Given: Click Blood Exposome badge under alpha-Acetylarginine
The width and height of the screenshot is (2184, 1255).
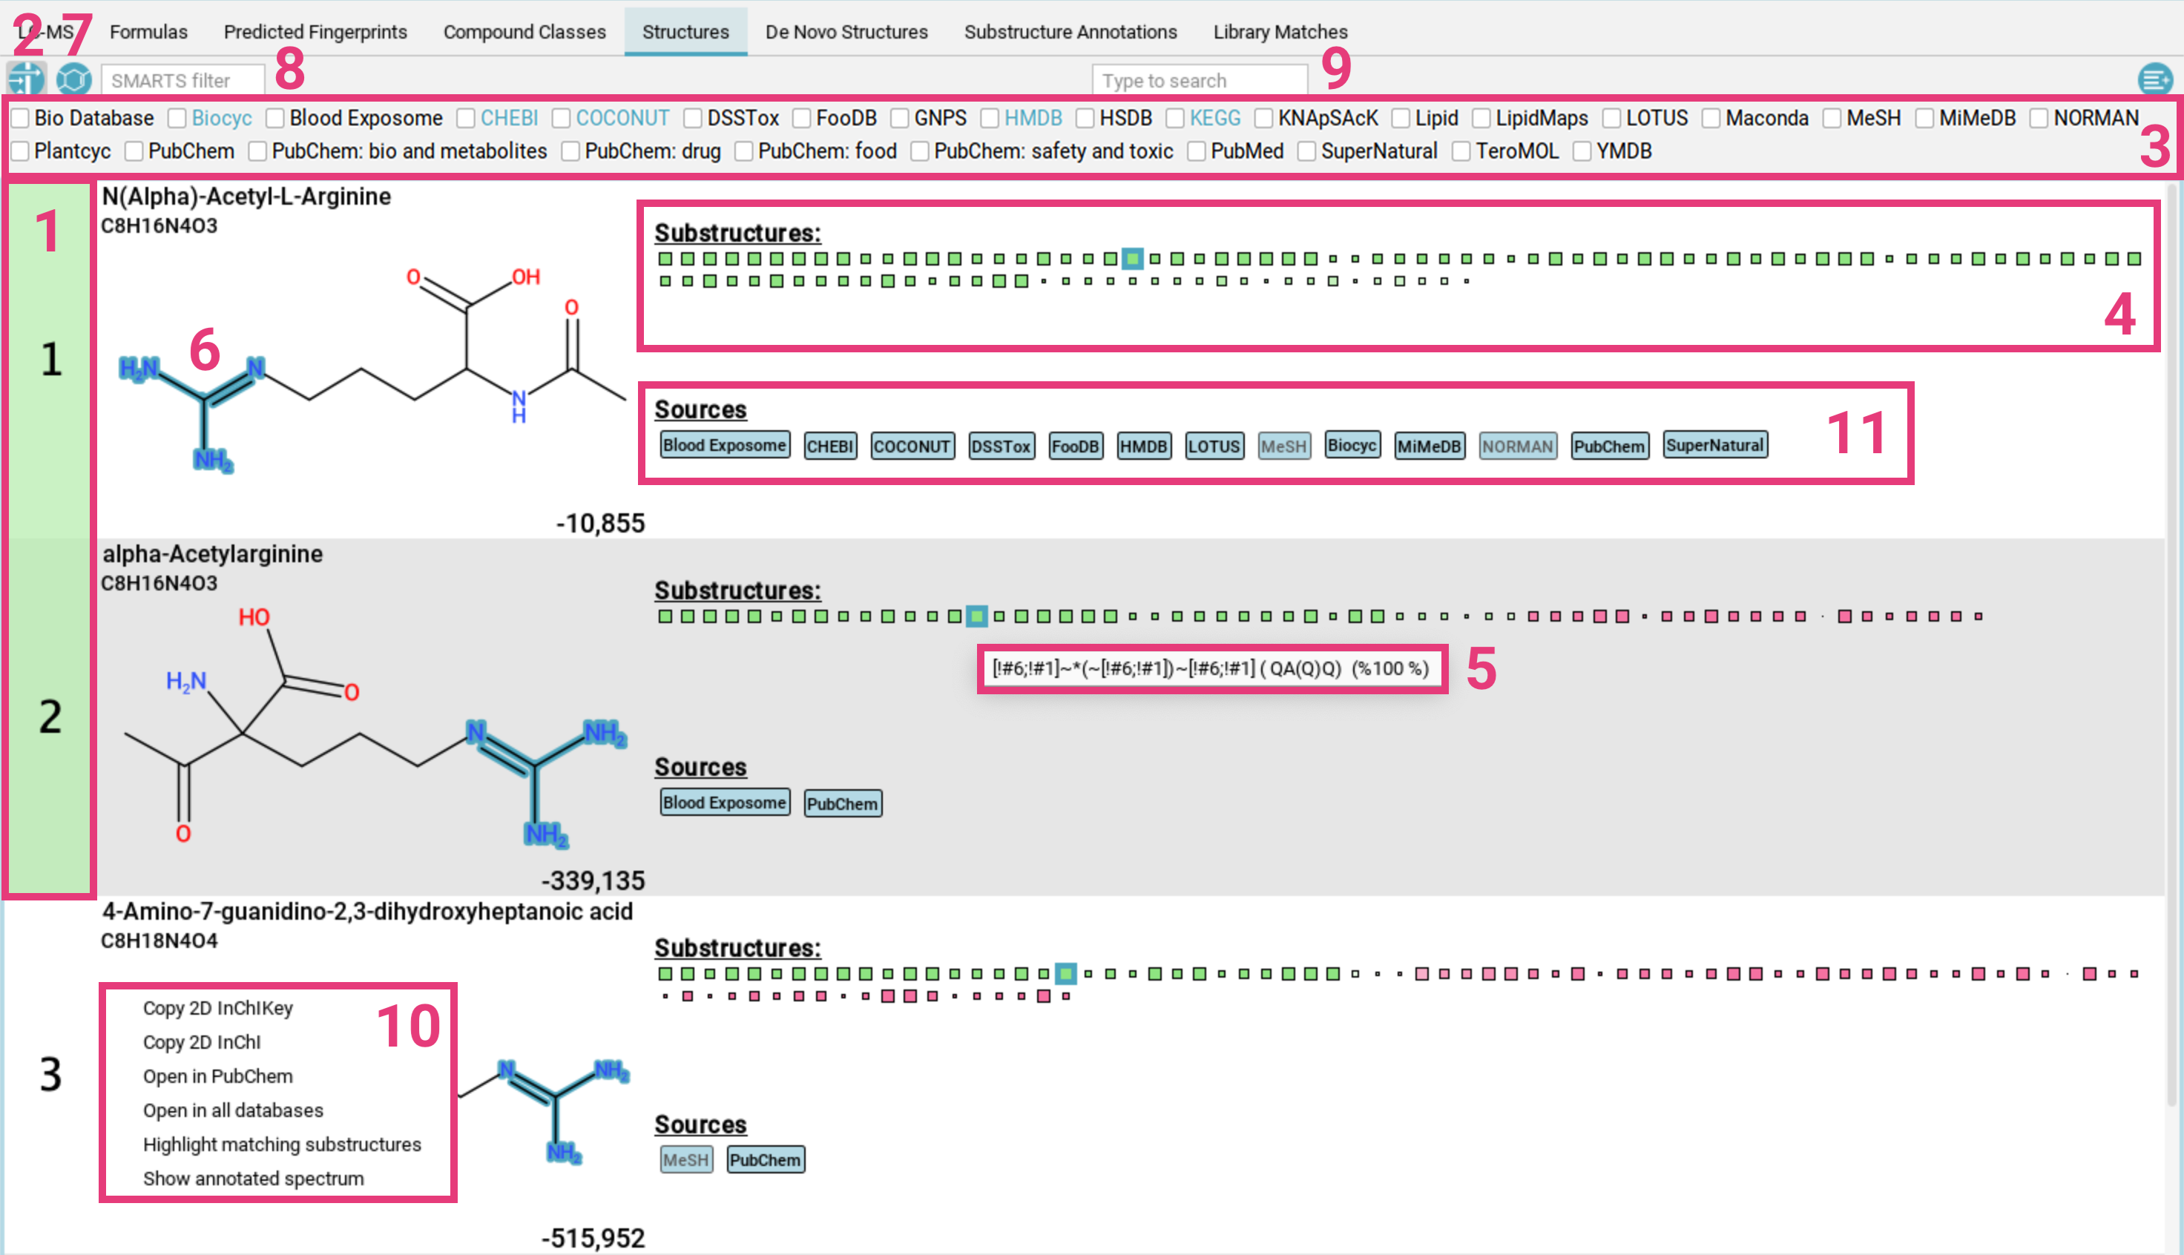Looking at the screenshot, I should pyautogui.click(x=725, y=803).
